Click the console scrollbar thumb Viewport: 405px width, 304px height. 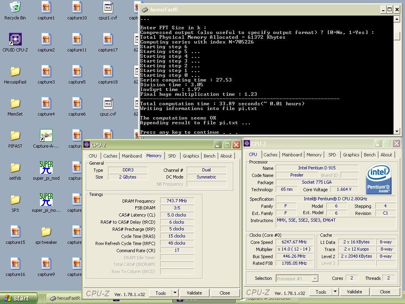pos(397,36)
